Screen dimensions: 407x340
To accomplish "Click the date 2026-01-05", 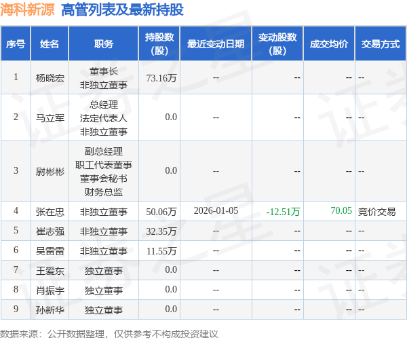I will coord(216,210).
